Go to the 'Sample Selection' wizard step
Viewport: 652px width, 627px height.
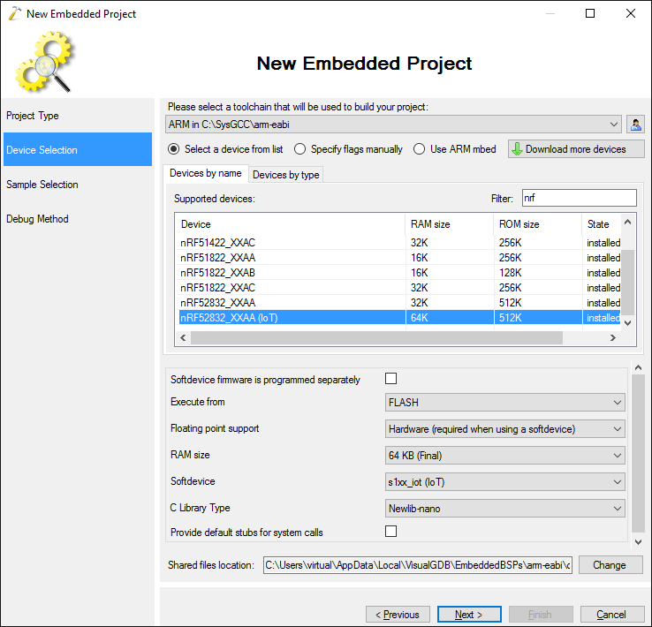pyautogui.click(x=78, y=185)
